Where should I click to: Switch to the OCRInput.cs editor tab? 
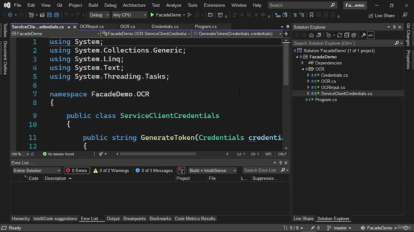click(92, 26)
